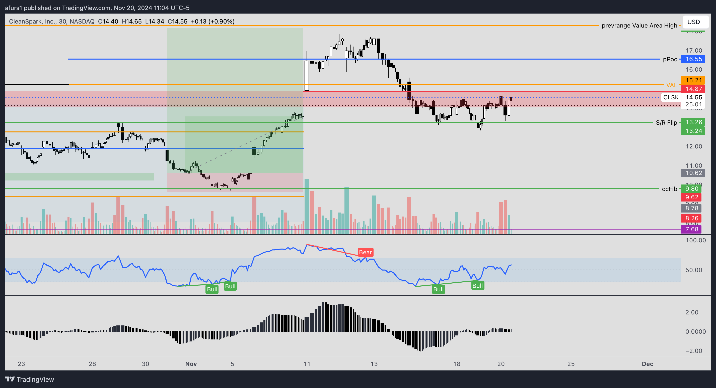Click the 18 date on time axis

[457, 364]
